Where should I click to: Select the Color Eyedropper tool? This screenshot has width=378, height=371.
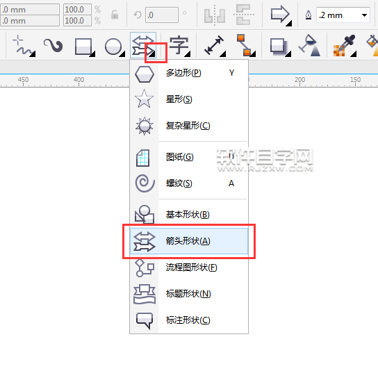point(344,45)
